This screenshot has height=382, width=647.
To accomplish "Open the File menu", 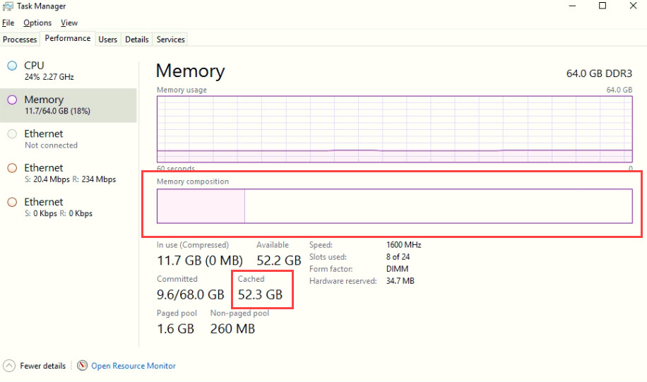I will 8,23.
